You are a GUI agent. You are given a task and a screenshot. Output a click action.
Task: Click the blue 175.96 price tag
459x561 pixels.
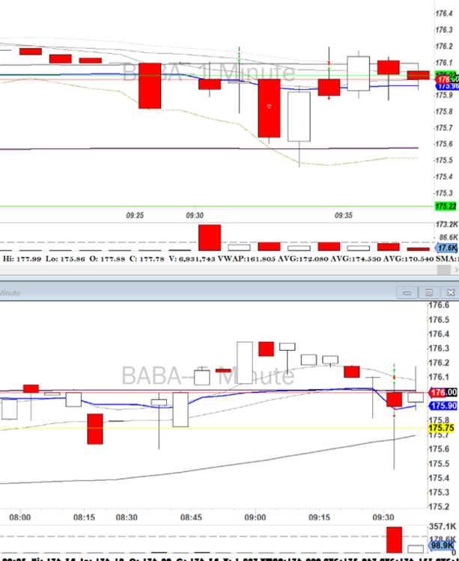(447, 86)
